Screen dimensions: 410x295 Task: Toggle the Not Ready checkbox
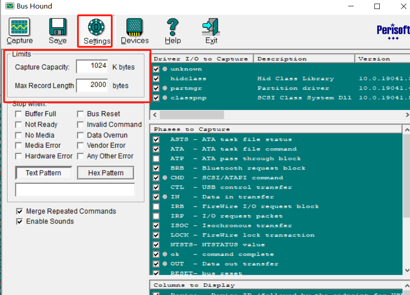click(x=18, y=125)
